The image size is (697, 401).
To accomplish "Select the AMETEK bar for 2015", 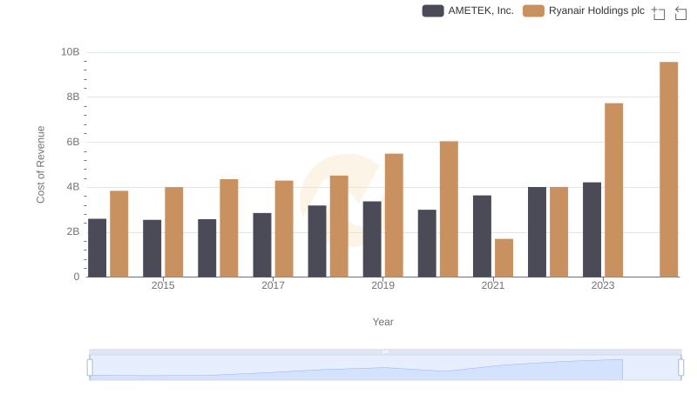I will click(x=152, y=249).
